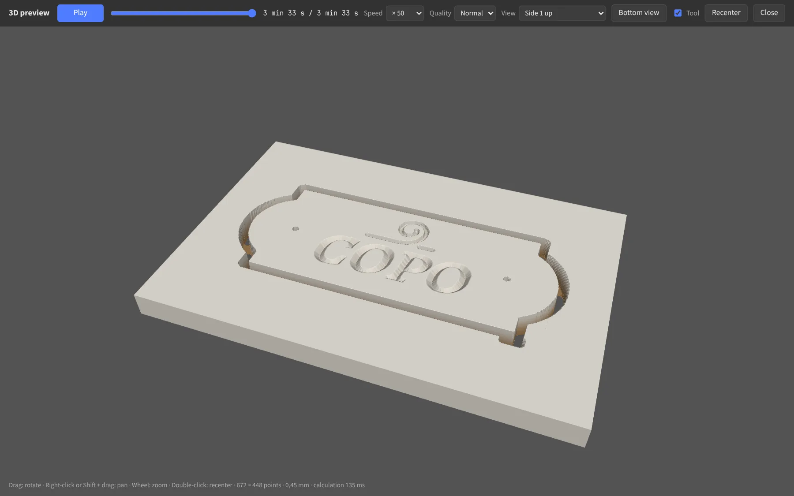This screenshot has height=496, width=794.
Task: Recenter the 3D preview
Action: tap(726, 13)
